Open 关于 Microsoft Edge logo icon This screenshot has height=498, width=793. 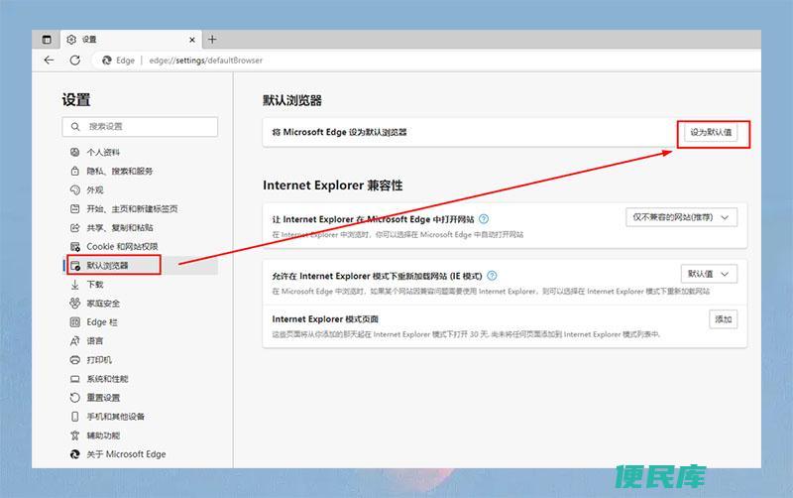[x=75, y=454]
